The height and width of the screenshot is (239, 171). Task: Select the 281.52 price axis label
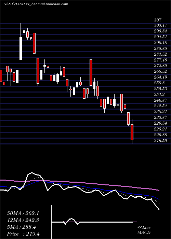pyautogui.click(x=160, y=54)
